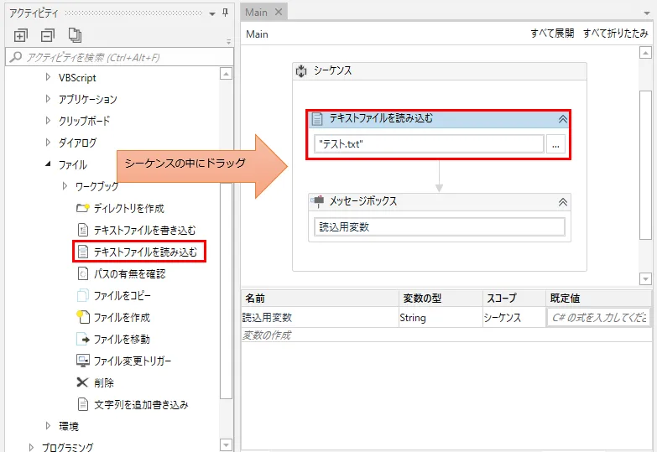Image resolution: width=657 pixels, height=452 pixels.
Task: Select the シーケンス header title
Action: (332, 70)
